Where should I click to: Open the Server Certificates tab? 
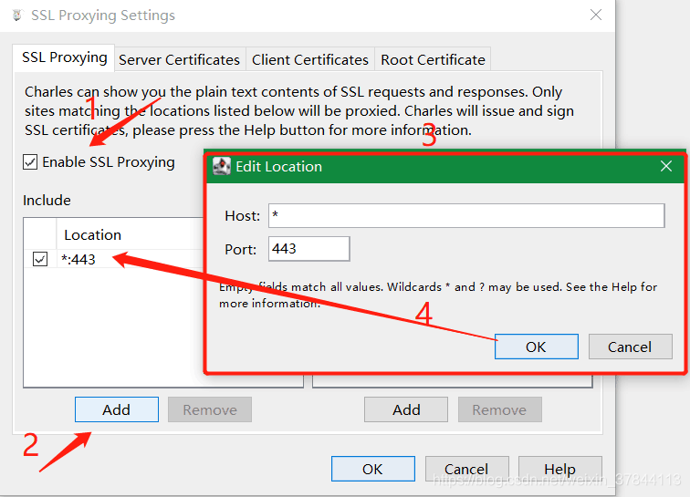(x=180, y=60)
